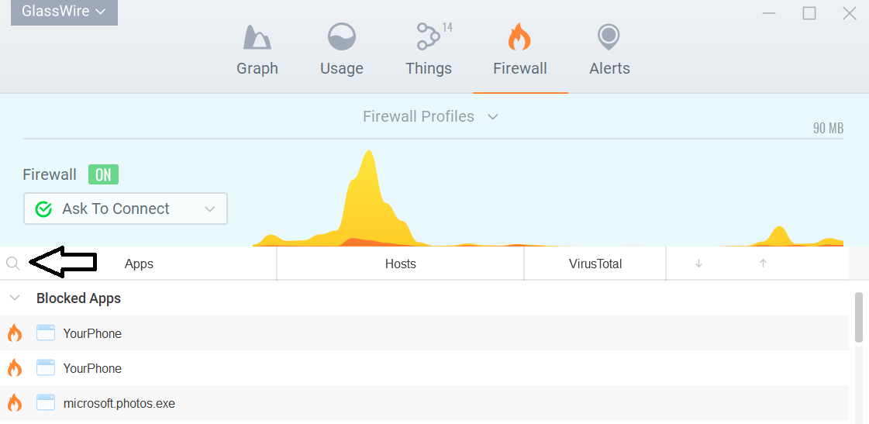Image resolution: width=869 pixels, height=424 pixels.
Task: Open the Ask To Connect mode dropdown
Action: point(126,209)
